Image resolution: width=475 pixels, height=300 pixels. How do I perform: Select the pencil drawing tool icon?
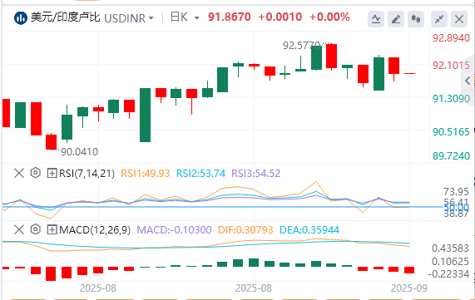(396, 19)
